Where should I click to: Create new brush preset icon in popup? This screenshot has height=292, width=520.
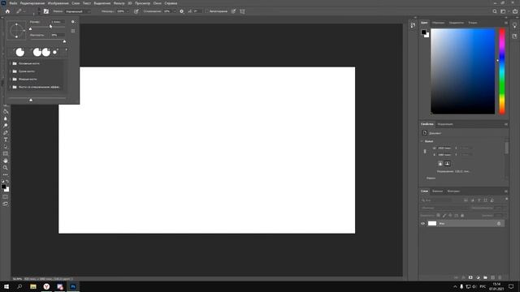tap(73, 31)
